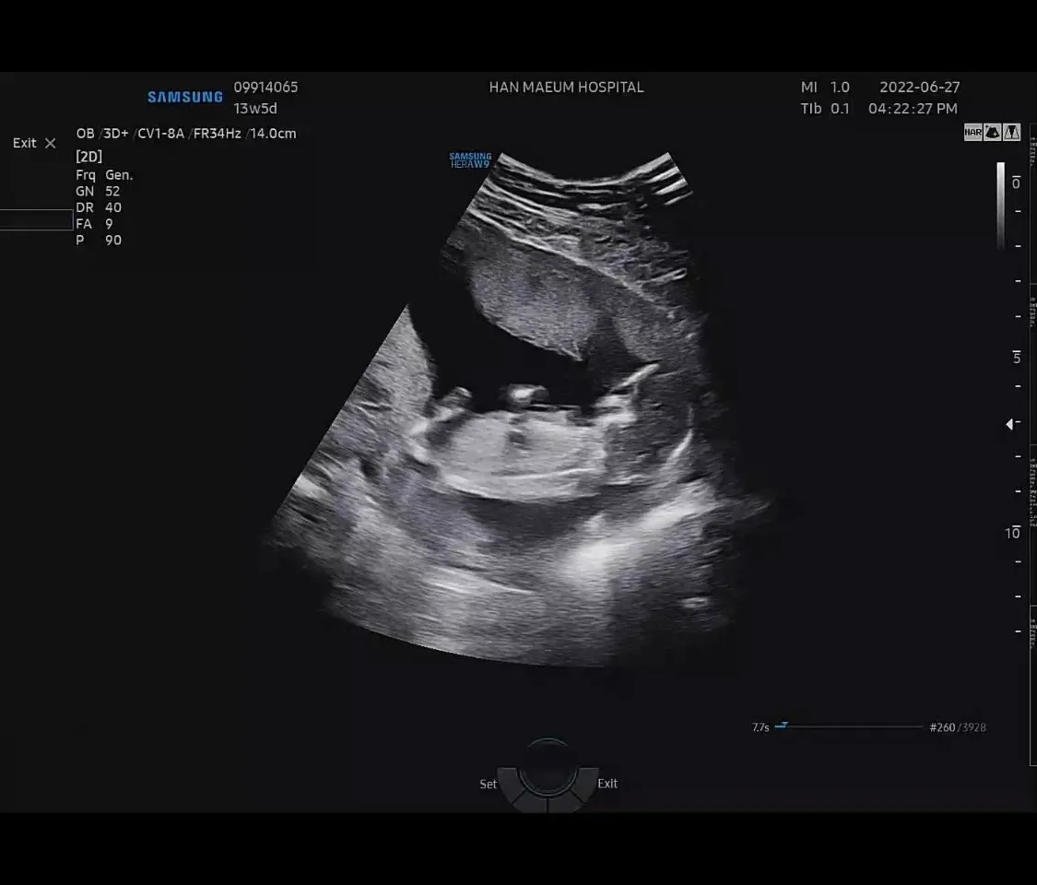The width and height of the screenshot is (1037, 885).
Task: Click the empty input box left of FA
Action: pyautogui.click(x=36, y=219)
